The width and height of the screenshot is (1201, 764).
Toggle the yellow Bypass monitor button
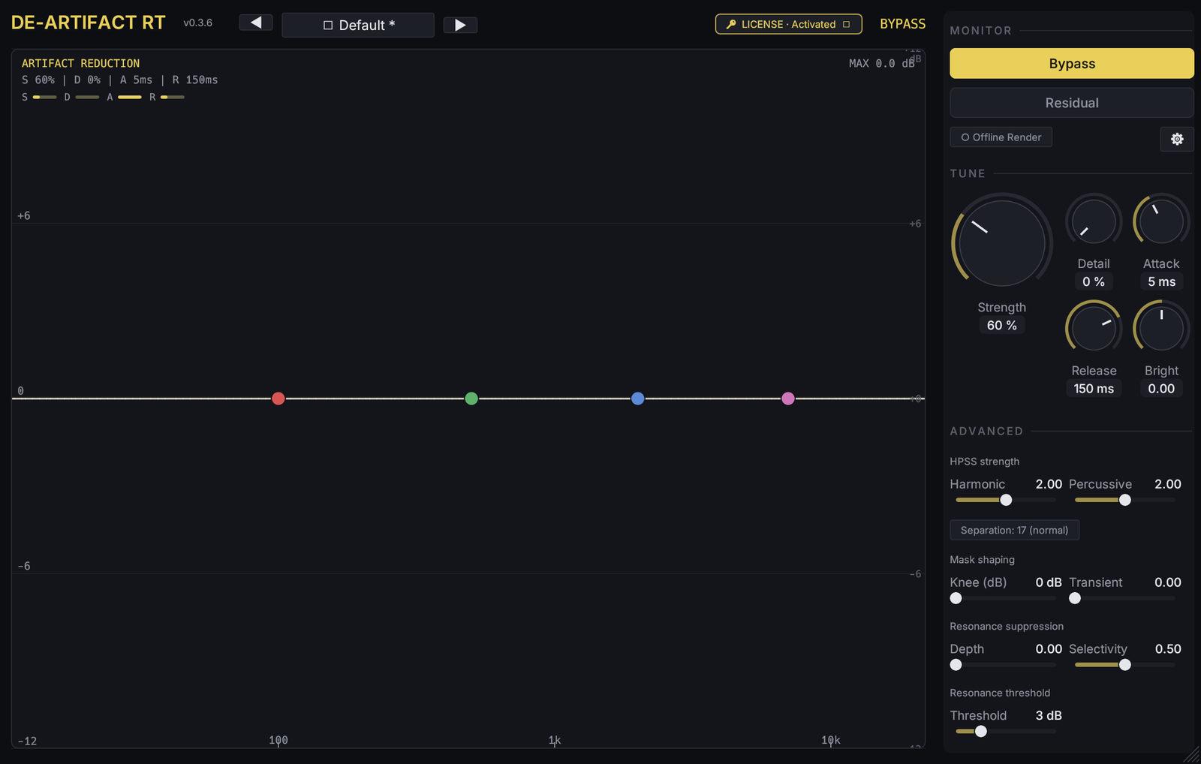[x=1072, y=64]
